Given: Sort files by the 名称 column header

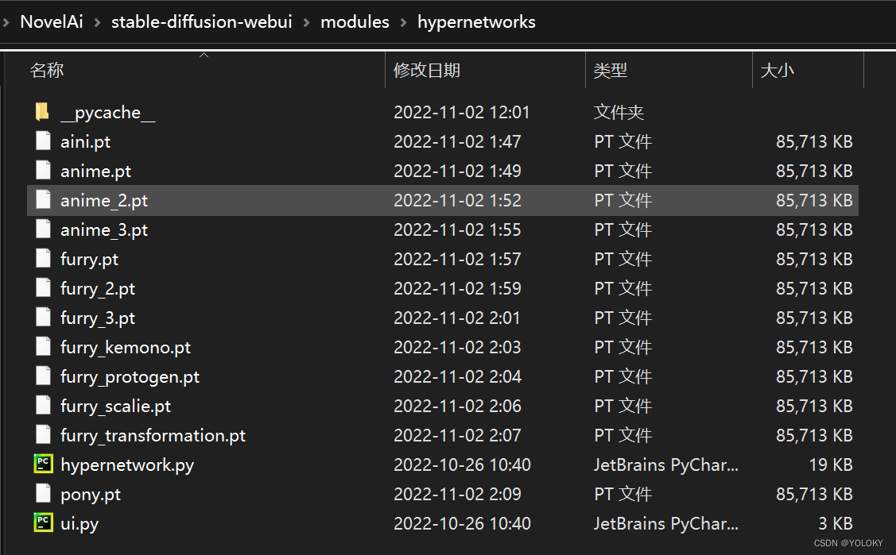Looking at the screenshot, I should [x=47, y=71].
